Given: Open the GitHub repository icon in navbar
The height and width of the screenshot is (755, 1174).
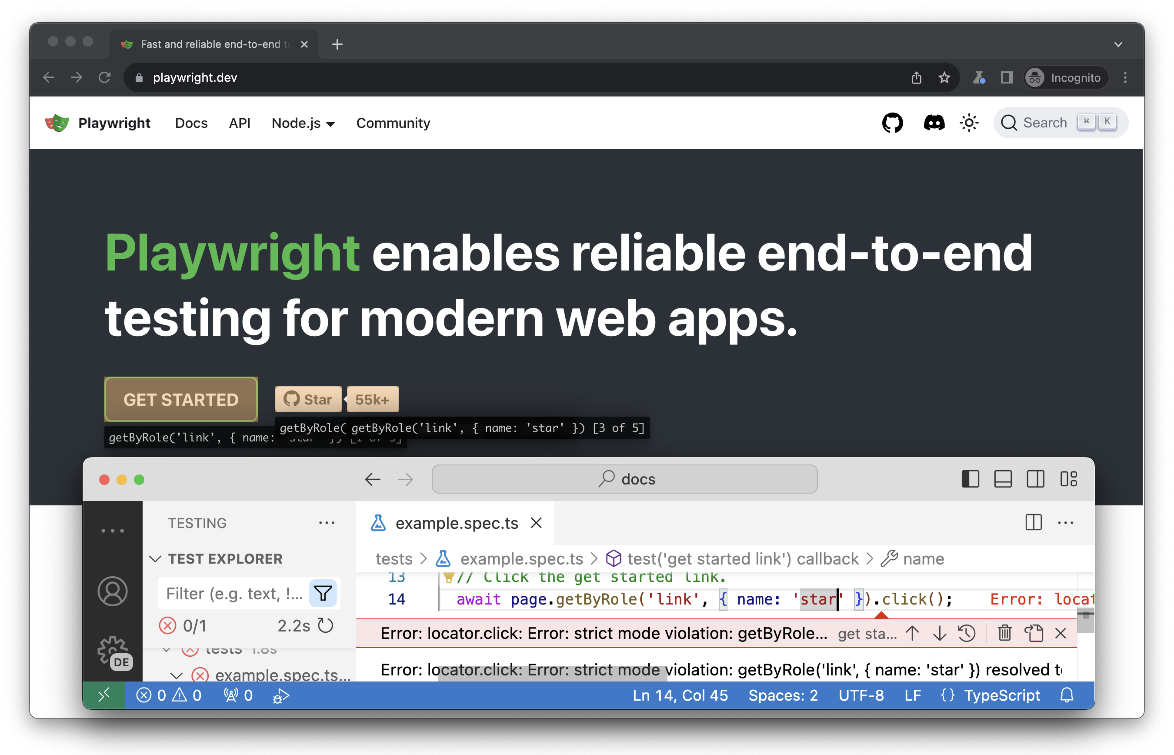Looking at the screenshot, I should coord(892,123).
